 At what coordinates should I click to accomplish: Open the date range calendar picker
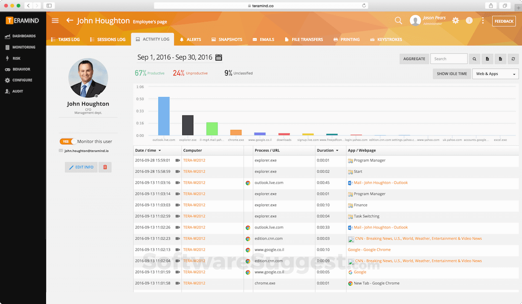(218, 57)
